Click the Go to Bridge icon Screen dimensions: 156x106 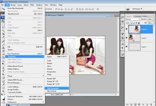128,9
